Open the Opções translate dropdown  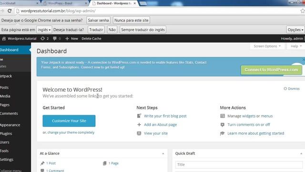[x=295, y=30]
